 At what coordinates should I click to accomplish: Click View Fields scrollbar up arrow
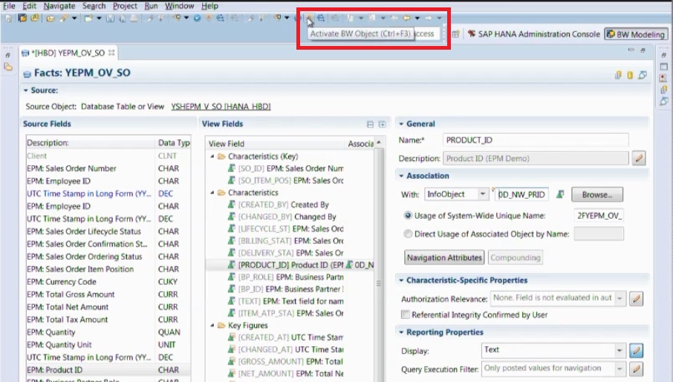click(379, 142)
